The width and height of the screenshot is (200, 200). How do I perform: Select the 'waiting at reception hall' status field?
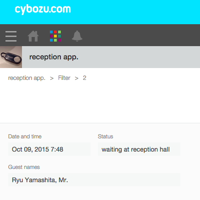139,149
